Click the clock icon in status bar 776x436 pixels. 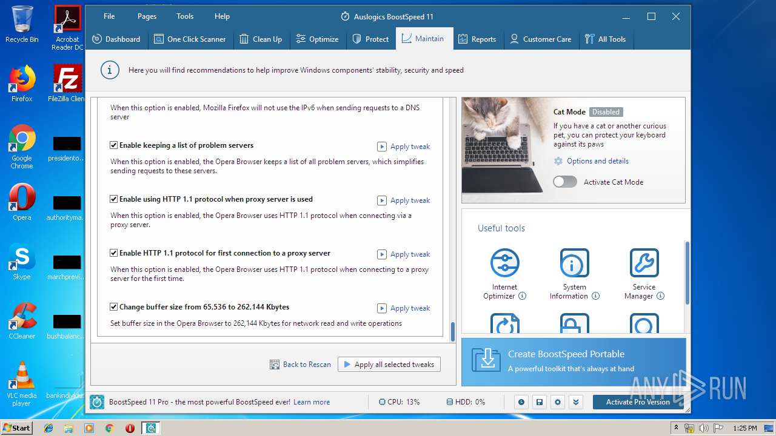click(521, 402)
